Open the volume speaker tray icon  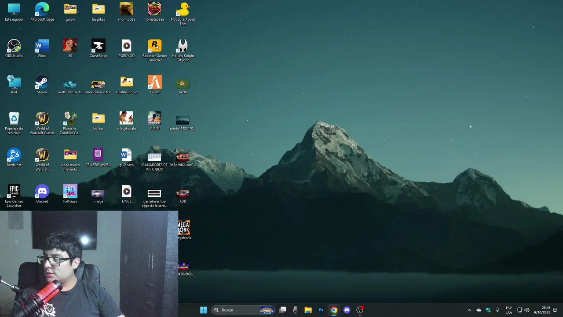pyautogui.click(x=527, y=310)
